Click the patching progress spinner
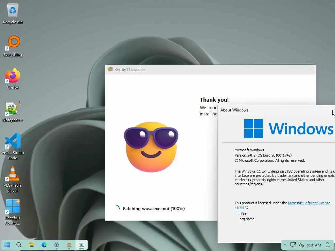This screenshot has width=335, height=251. tap(118, 208)
